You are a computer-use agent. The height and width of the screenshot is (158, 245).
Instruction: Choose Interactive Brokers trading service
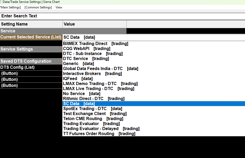click(x=154, y=73)
